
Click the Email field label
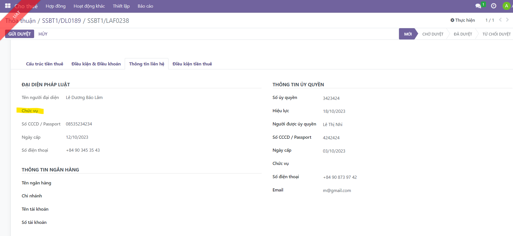click(x=278, y=190)
